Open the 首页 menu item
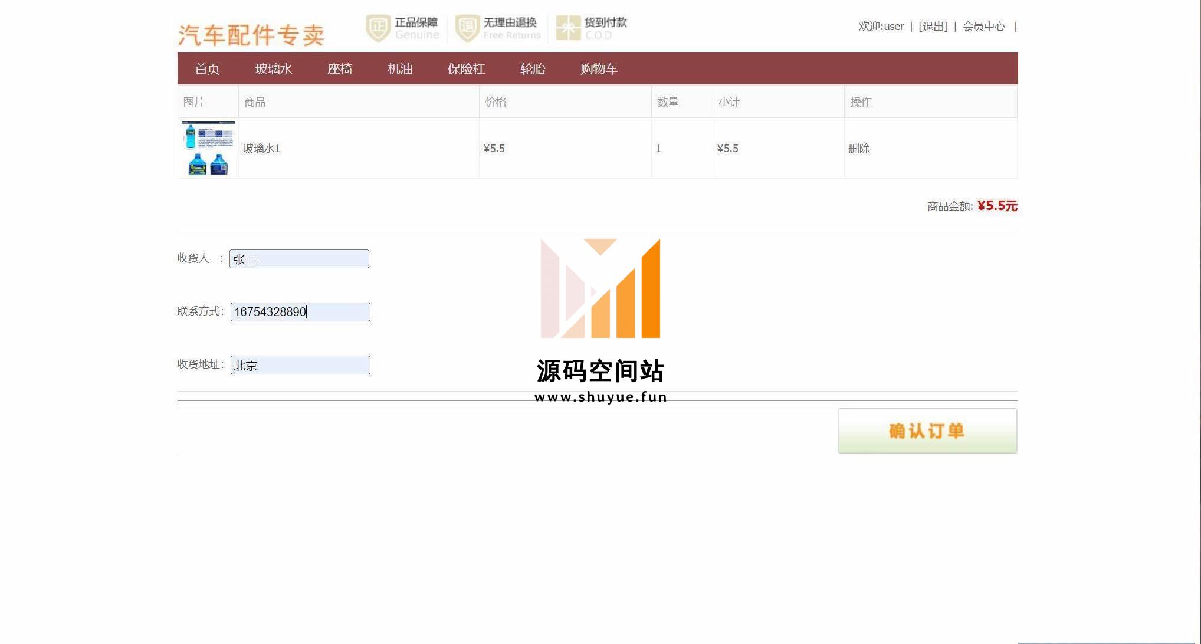Screen dimensions: 1201x644 pos(208,69)
